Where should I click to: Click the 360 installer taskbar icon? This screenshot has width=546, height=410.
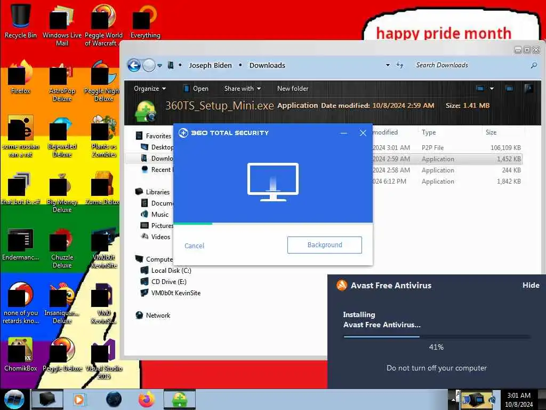180,399
